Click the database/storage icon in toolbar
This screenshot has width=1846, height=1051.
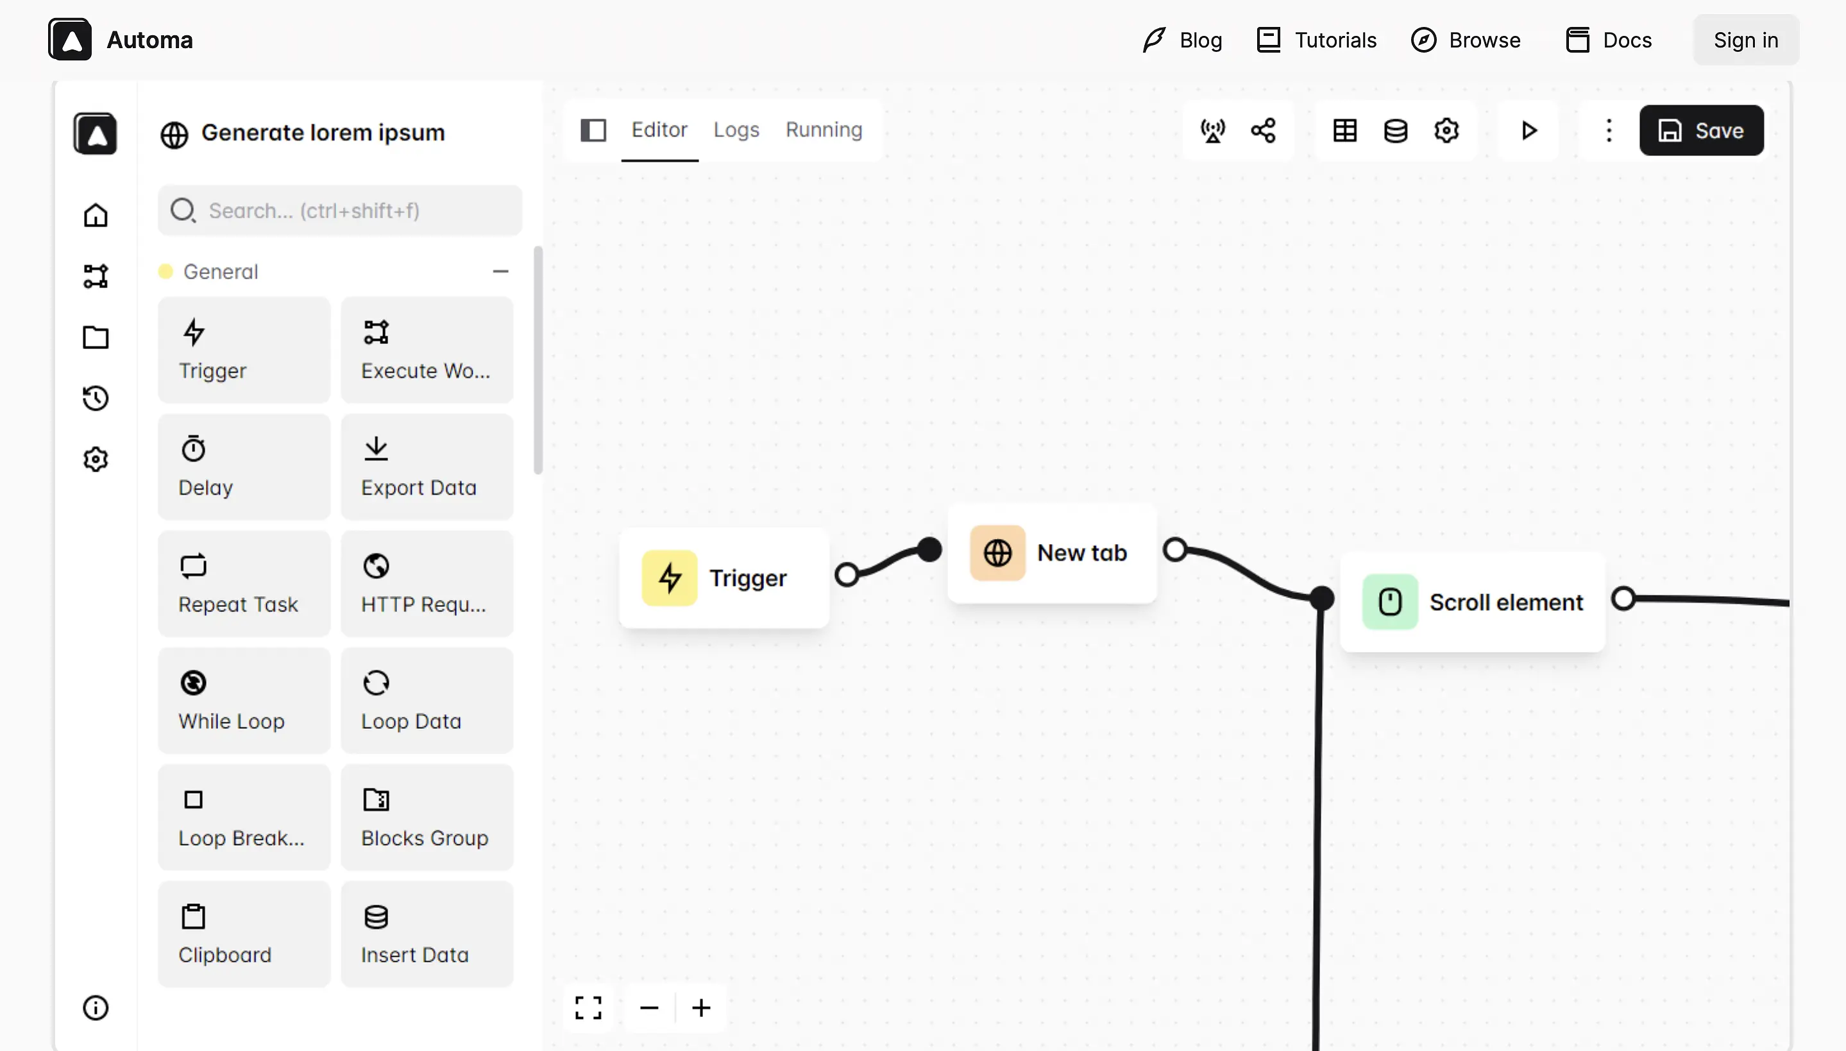click(x=1396, y=130)
